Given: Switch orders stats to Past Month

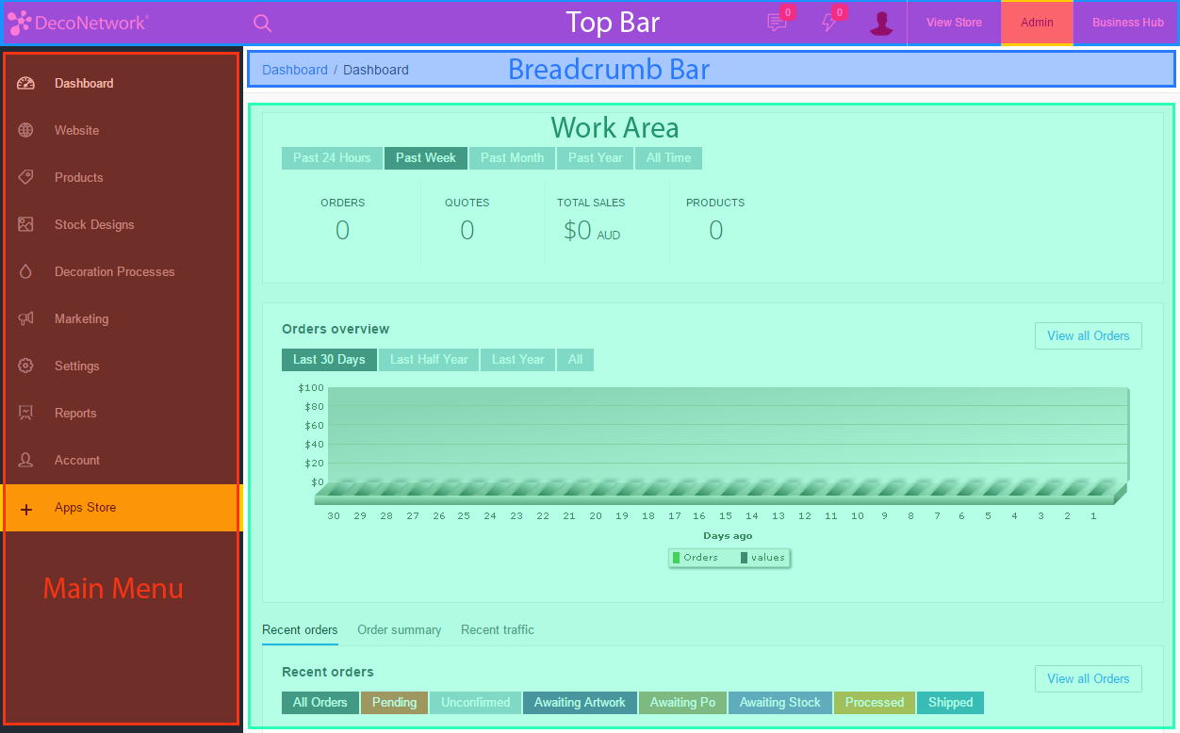Looking at the screenshot, I should [512, 157].
